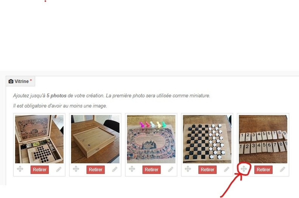Click pencil edit icon under open game box photo
The image size is (299, 198).
click(59, 169)
